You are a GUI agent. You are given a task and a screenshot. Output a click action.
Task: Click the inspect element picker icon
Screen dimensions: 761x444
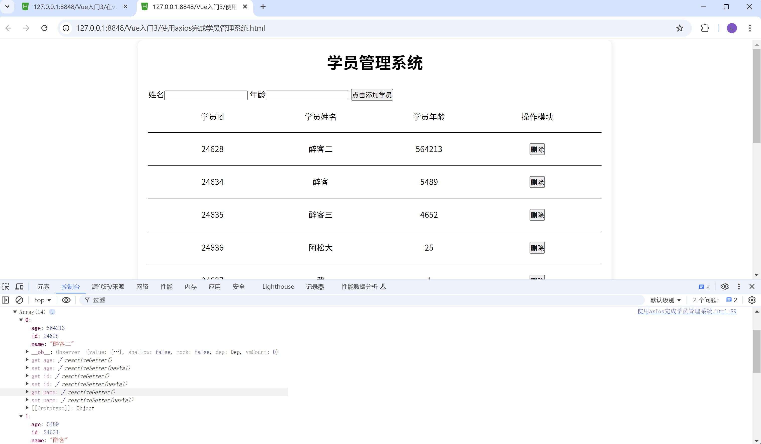point(6,286)
